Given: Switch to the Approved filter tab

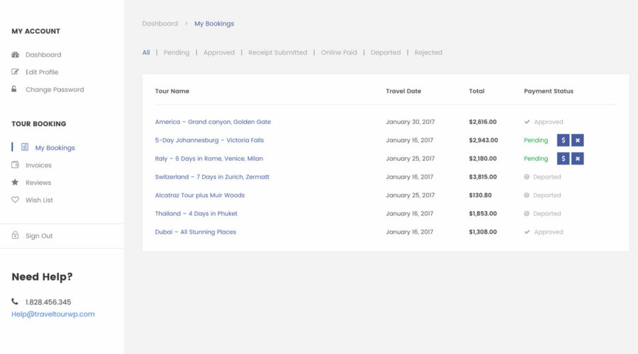Looking at the screenshot, I should (219, 52).
